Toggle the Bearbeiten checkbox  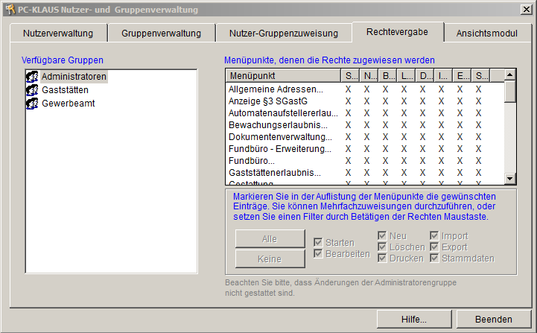click(318, 254)
